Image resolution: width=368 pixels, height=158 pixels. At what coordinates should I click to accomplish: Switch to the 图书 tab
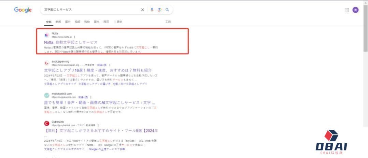(x=97, y=22)
